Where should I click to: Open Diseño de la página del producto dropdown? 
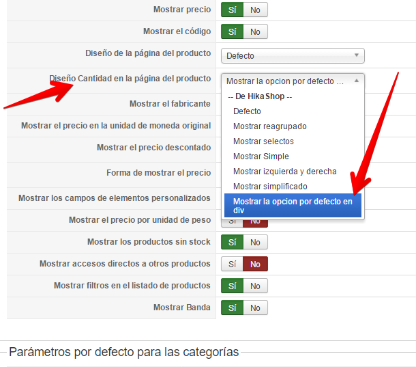[x=293, y=56]
